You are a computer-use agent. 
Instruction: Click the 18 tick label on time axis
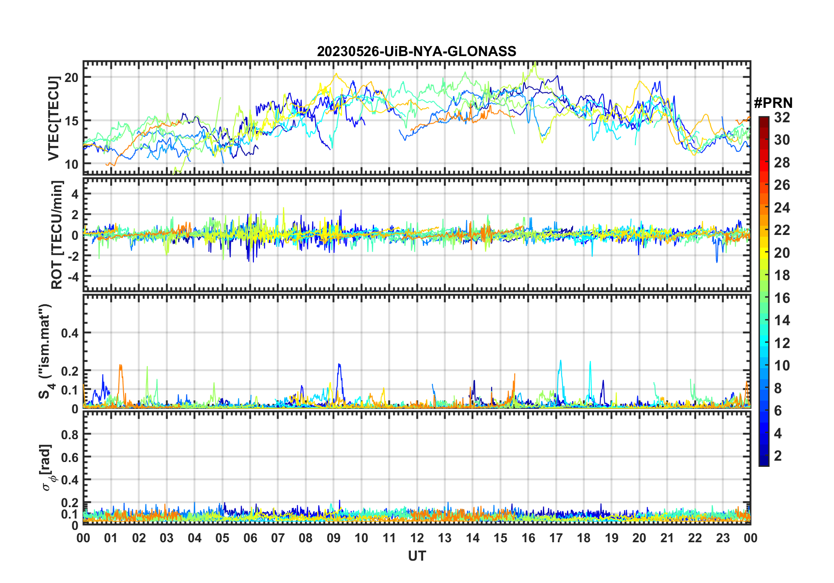click(584, 538)
